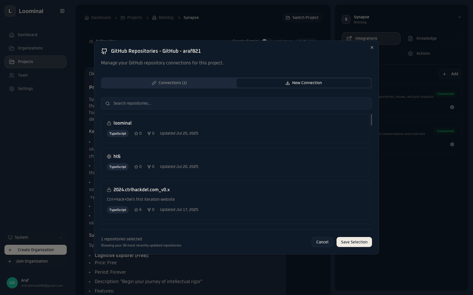Click the Bebidog breadcrumb
Screen dimensions: 473x295
coord(163,17)
